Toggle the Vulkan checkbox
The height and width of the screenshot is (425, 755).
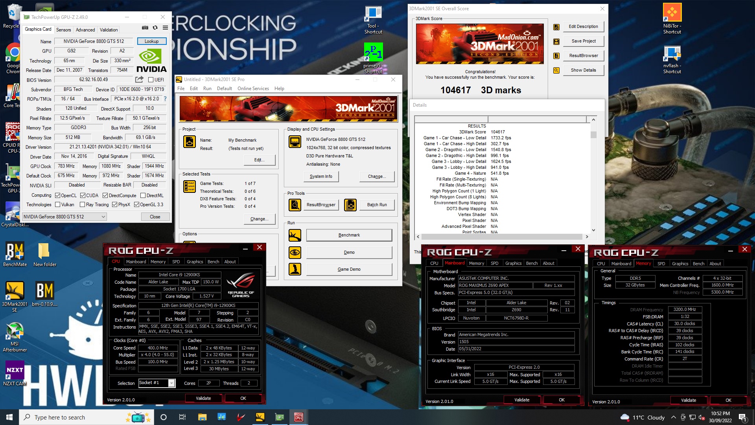pyautogui.click(x=58, y=205)
